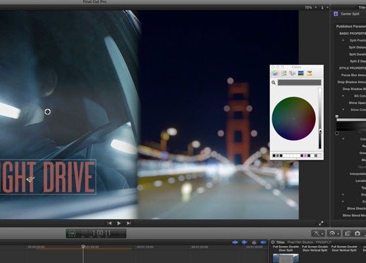
Task: Open the Retime speed menu
Action: (333, 233)
